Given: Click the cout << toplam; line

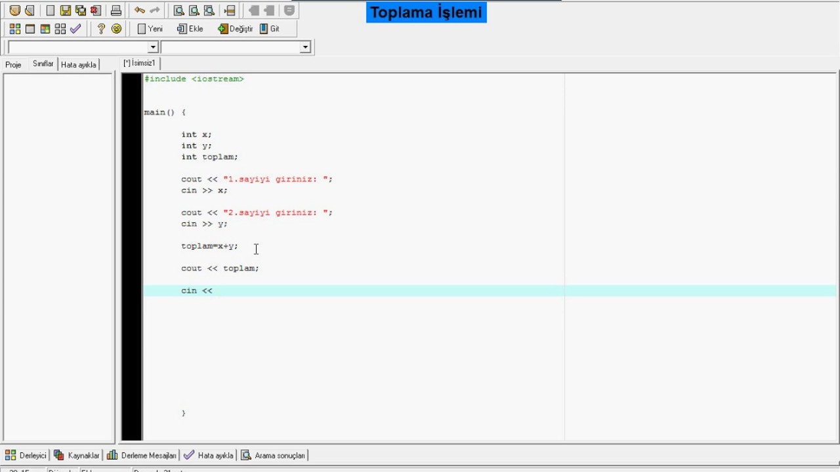Looking at the screenshot, I should coord(220,268).
